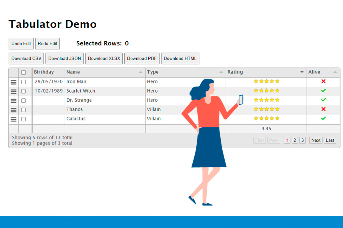Click the red cross in Thanos's Alive column
The width and height of the screenshot is (343, 228).
(323, 109)
